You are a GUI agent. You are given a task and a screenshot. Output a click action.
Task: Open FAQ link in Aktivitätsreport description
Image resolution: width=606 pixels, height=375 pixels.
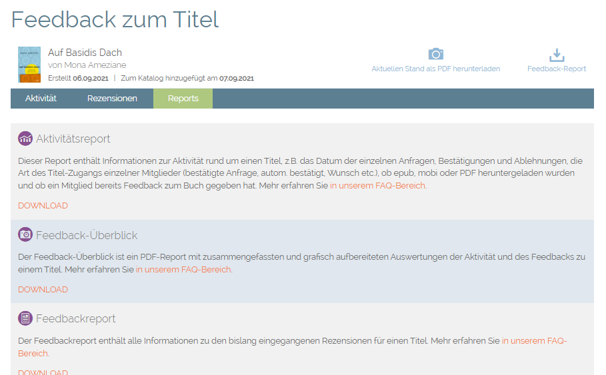377,186
